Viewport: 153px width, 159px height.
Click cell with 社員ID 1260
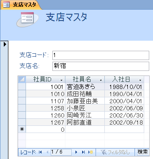(x=46, y=115)
